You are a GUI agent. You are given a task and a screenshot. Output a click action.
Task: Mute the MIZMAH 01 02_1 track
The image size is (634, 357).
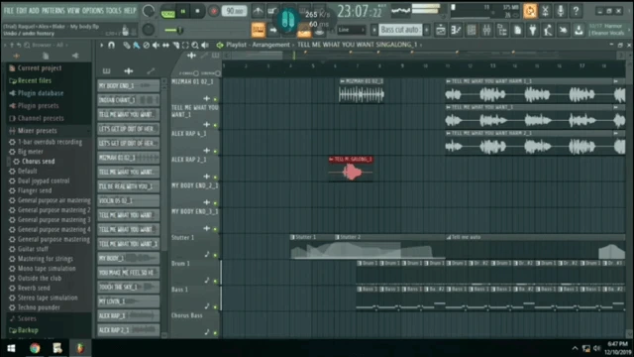(215, 99)
